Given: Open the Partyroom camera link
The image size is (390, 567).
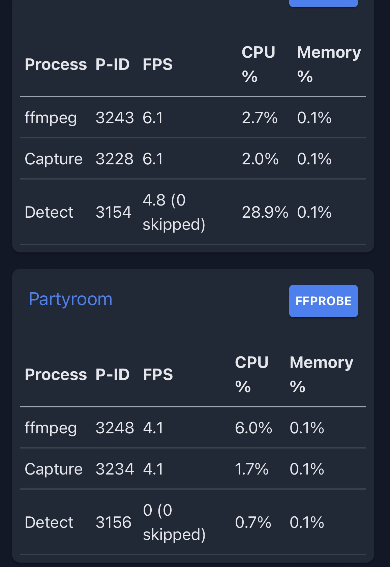Looking at the screenshot, I should [x=70, y=299].
